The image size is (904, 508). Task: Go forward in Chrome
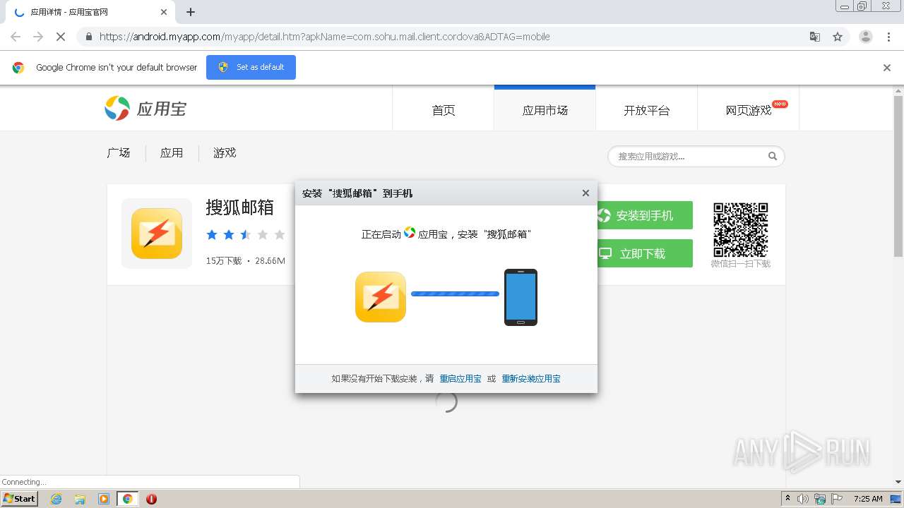tap(38, 37)
